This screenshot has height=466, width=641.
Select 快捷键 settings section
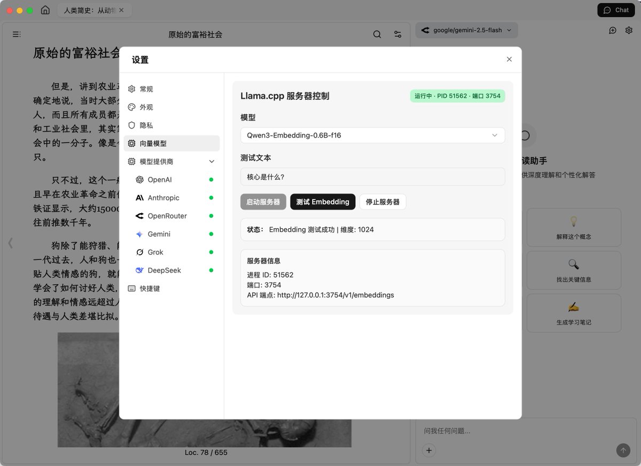[x=171, y=289]
